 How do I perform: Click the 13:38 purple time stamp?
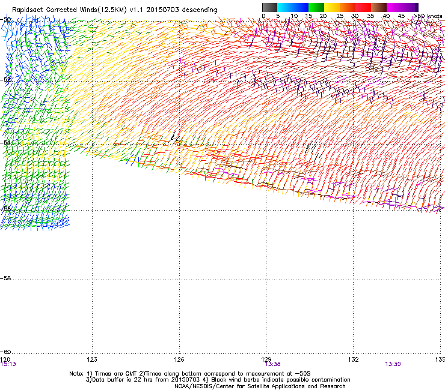coord(273,364)
